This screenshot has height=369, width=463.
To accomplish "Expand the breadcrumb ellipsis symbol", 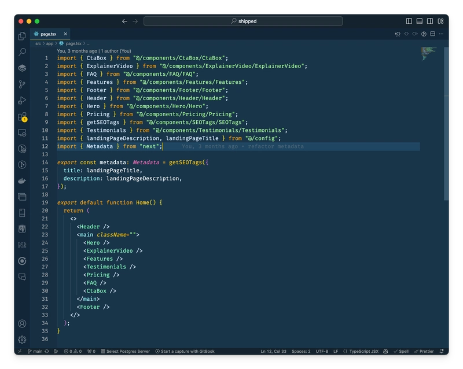I will [88, 44].
